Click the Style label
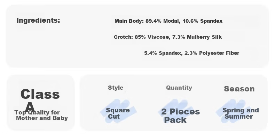This screenshot has height=134, width=275. pyautogui.click(x=116, y=88)
